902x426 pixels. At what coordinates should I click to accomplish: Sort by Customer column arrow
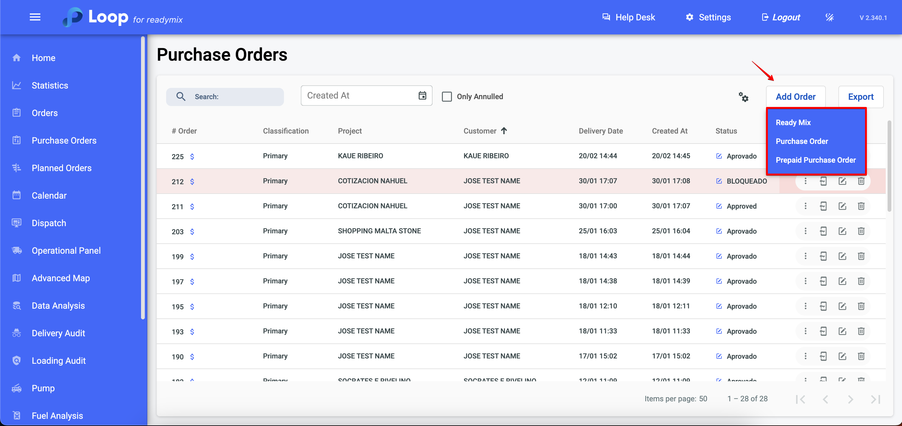[504, 131]
